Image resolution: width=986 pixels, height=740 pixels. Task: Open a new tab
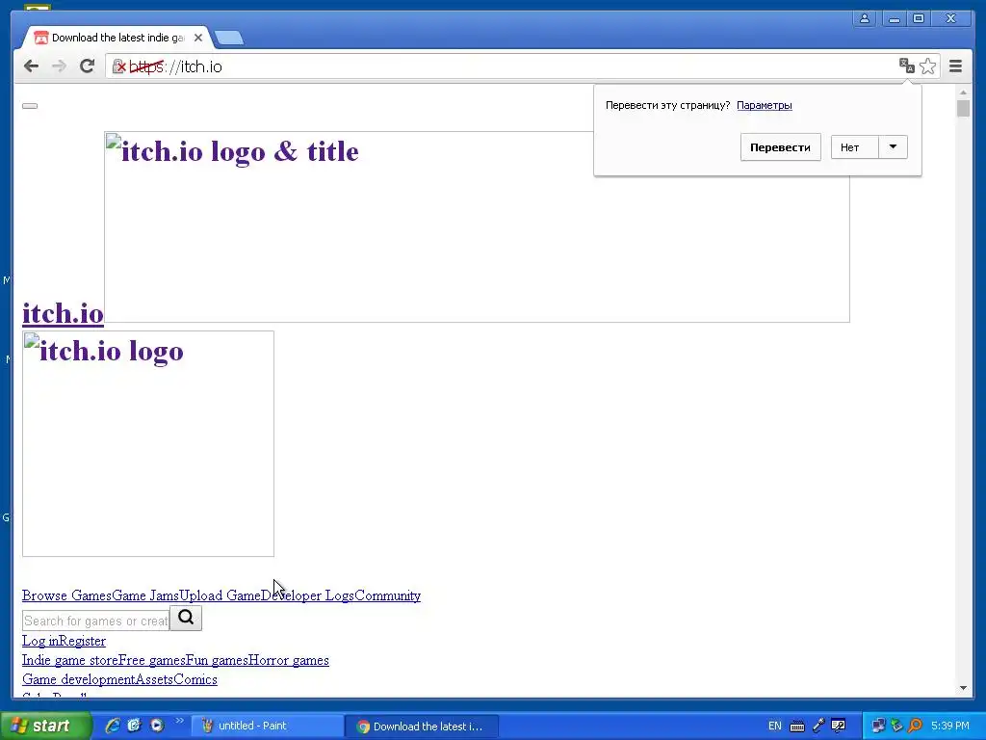coord(229,39)
